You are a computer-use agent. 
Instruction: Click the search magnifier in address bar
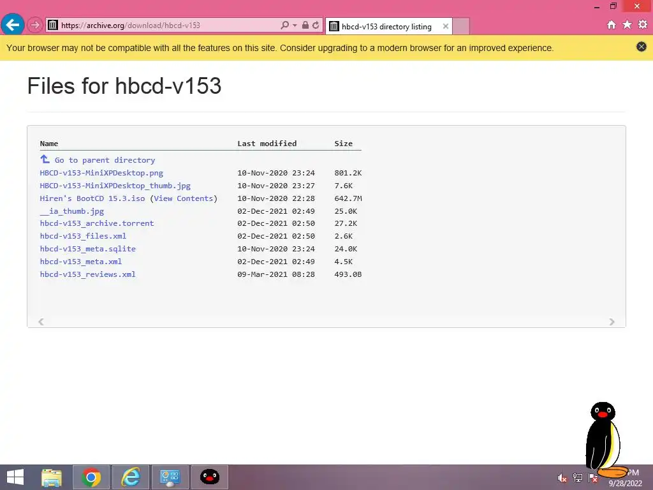pos(284,25)
